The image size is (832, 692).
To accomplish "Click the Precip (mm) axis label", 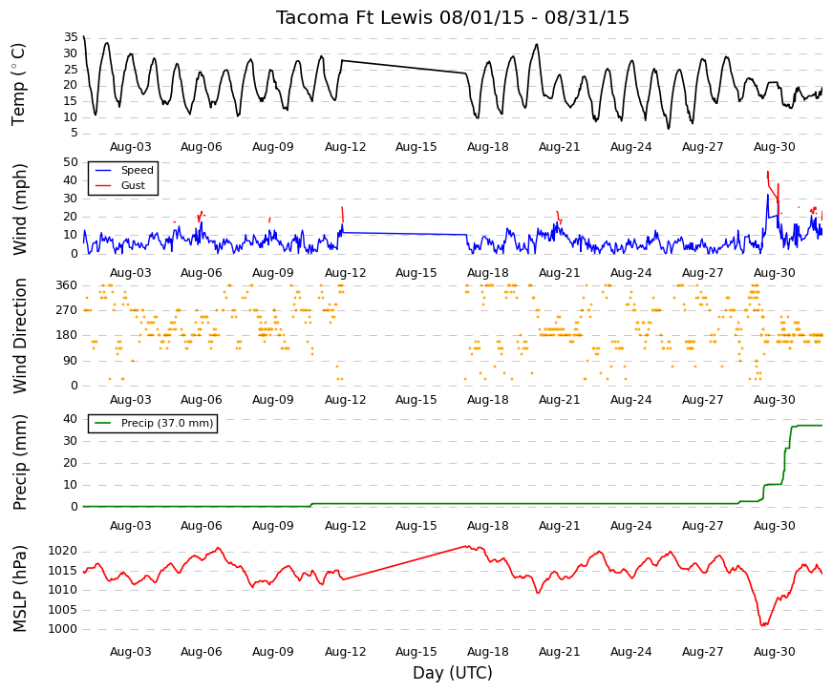I will [19, 462].
